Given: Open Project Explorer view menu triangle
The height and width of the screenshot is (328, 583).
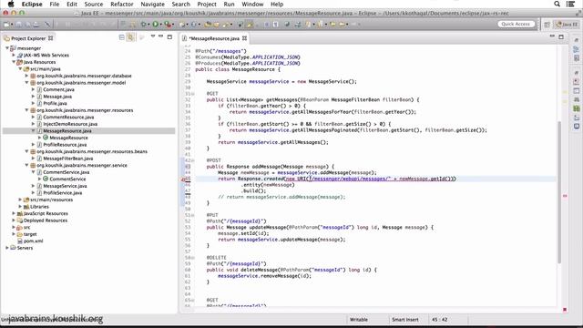Looking at the screenshot, I should click(x=153, y=36).
